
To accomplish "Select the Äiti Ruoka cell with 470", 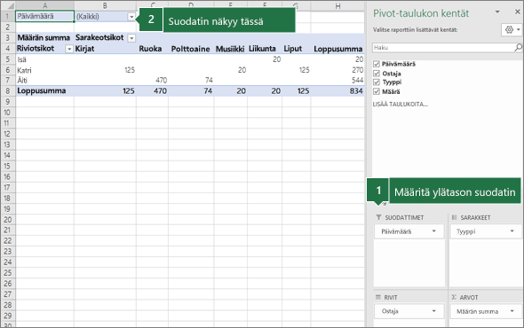I will click(152, 81).
